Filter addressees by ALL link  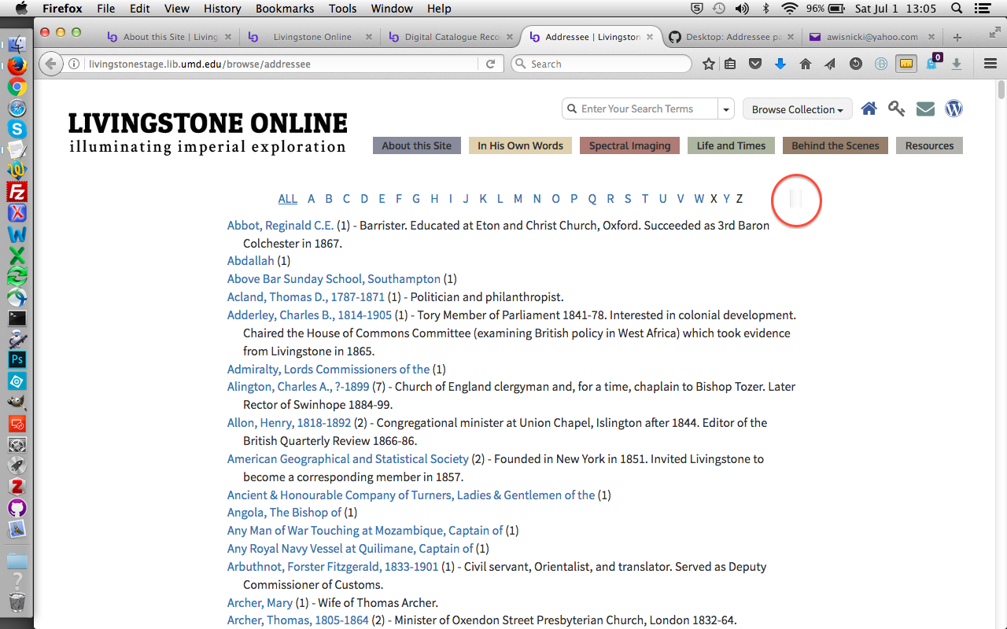(288, 199)
